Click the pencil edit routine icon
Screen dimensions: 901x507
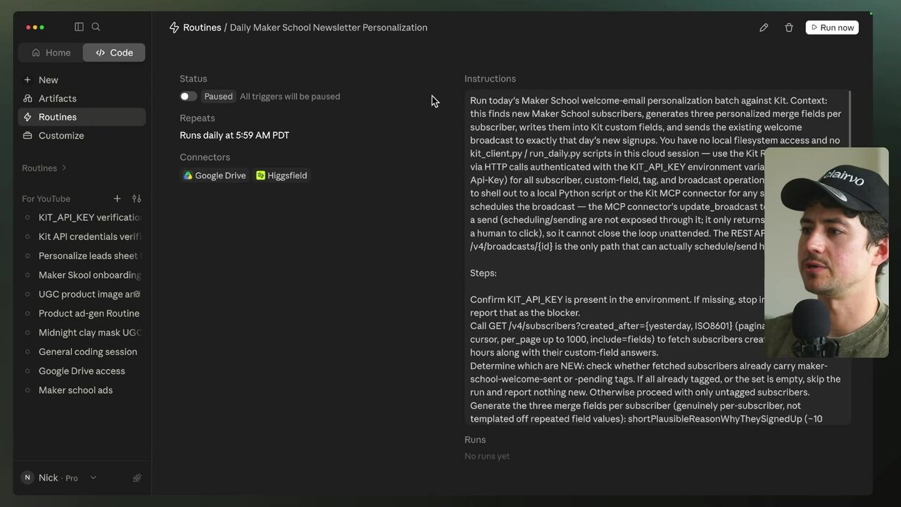click(x=764, y=27)
